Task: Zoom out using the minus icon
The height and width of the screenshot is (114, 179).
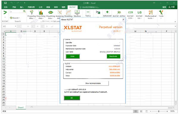Action: (151, 111)
